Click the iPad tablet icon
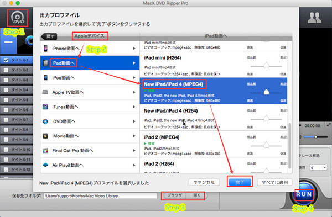The height and width of the screenshot is (217, 332). point(45,63)
